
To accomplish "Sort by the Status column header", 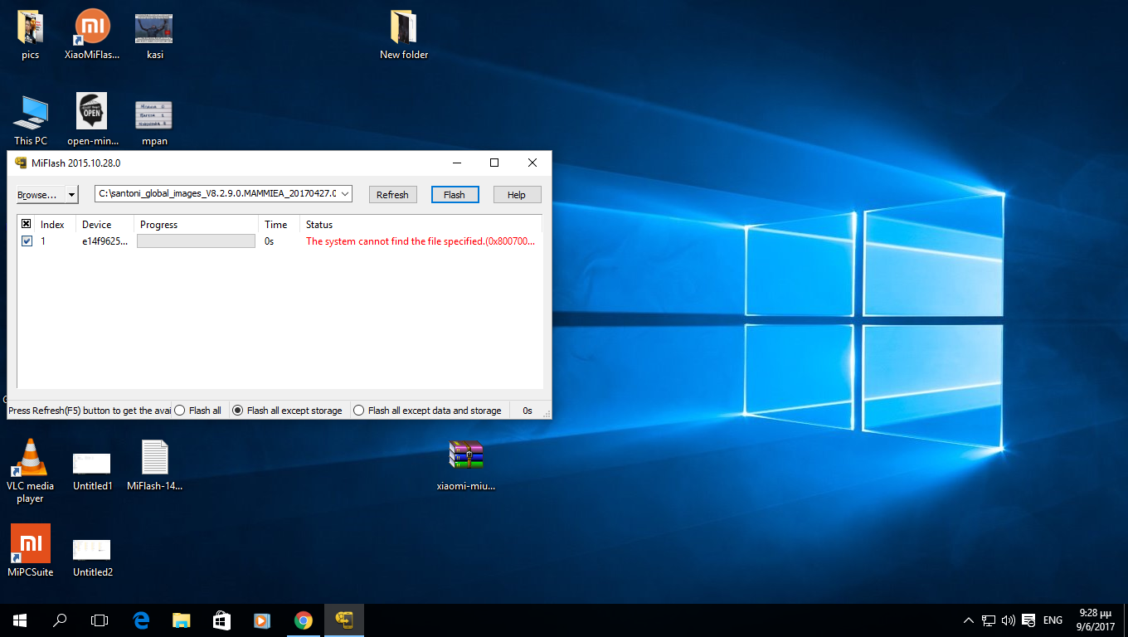I will click(x=319, y=225).
